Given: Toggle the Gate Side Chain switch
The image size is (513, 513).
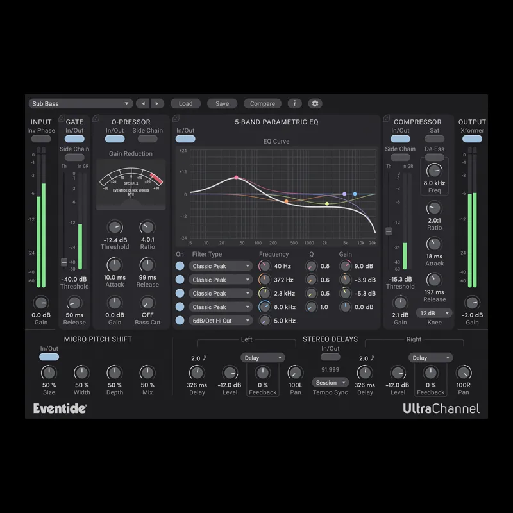Looking at the screenshot, I should point(74,157).
